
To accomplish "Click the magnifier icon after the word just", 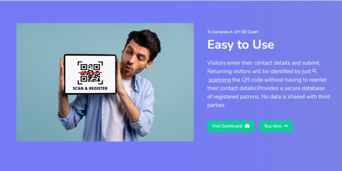I will tap(315, 71).
